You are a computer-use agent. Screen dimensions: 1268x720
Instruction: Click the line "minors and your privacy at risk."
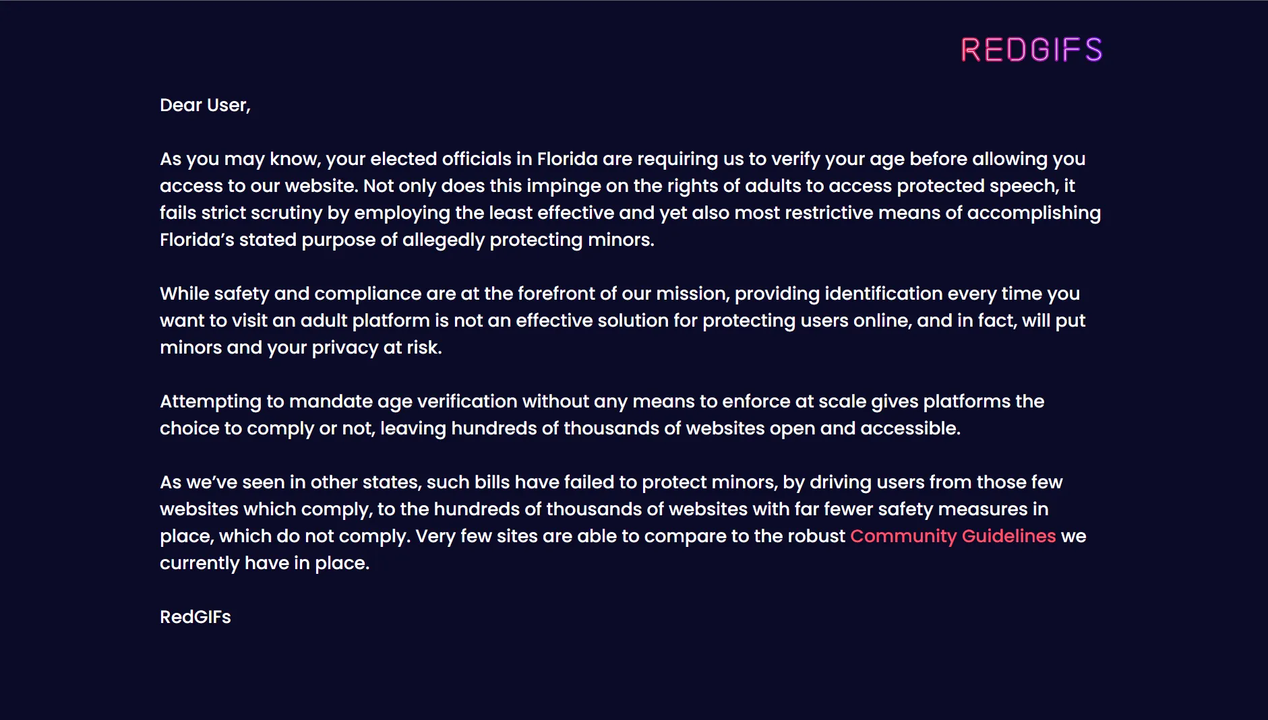[301, 348]
